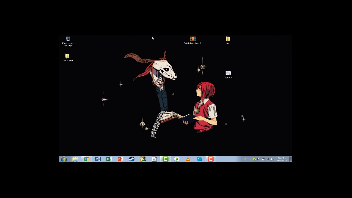The height and width of the screenshot is (198, 352).
Task: Open the Action Center flag icon
Action: point(259,159)
